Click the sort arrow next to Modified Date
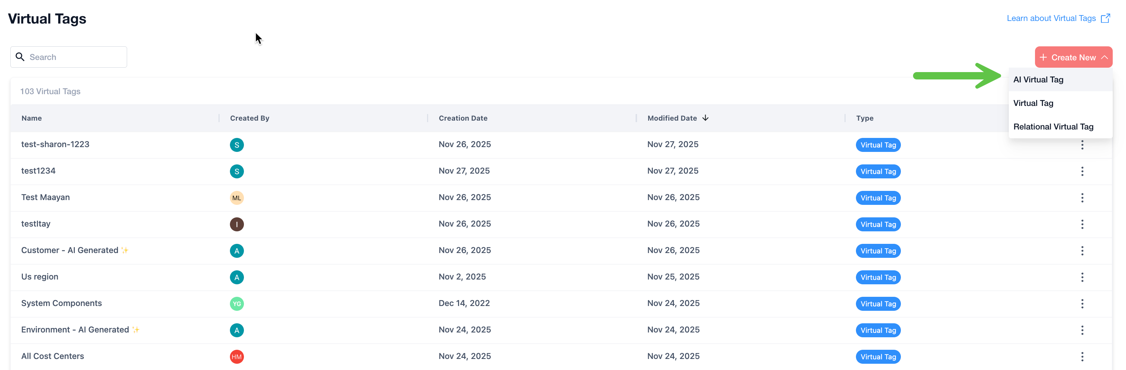Screen dimensions: 1126x370 705,118
